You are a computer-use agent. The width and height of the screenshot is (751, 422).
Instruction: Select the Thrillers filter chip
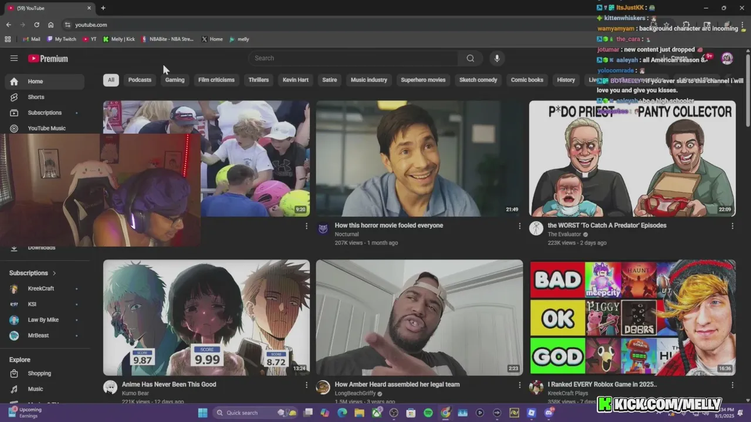[259, 80]
